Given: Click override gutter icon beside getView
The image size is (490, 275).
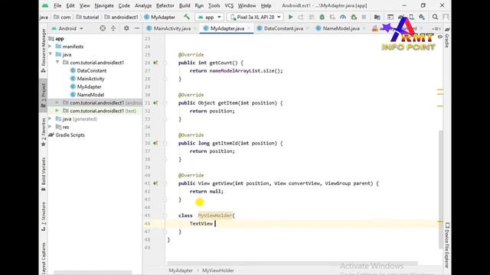Looking at the screenshot, I should pyautogui.click(x=155, y=183).
